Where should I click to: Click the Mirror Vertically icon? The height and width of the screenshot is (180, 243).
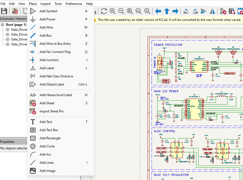[203, 11]
